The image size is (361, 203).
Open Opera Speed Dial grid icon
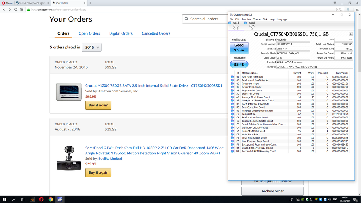[22, 10]
